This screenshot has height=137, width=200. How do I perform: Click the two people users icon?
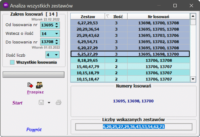click(x=39, y=85)
